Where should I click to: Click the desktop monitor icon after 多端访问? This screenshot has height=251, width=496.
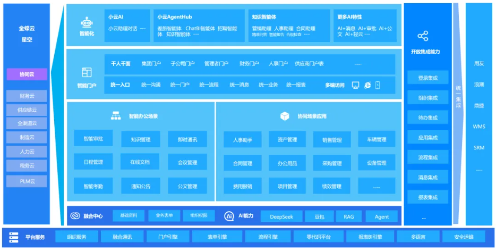[x=356, y=85]
